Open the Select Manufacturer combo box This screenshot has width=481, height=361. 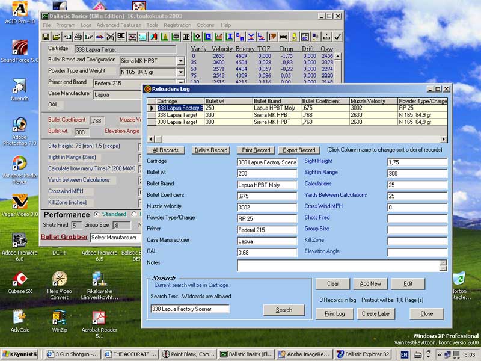(115, 238)
